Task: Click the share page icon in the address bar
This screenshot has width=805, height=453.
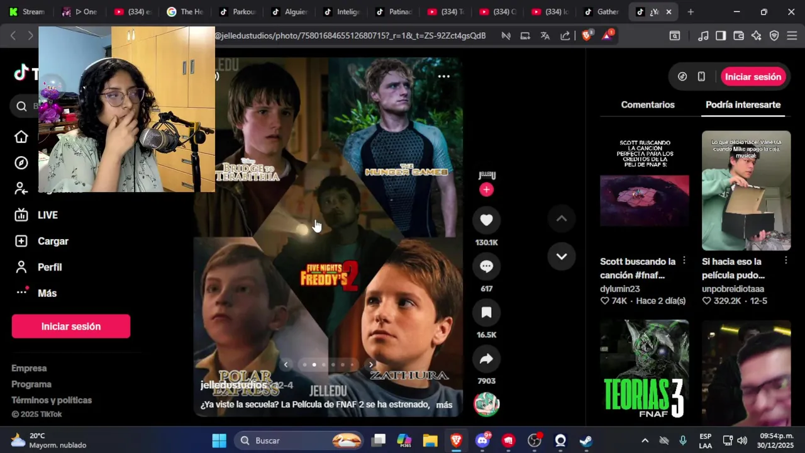Action: (x=565, y=36)
